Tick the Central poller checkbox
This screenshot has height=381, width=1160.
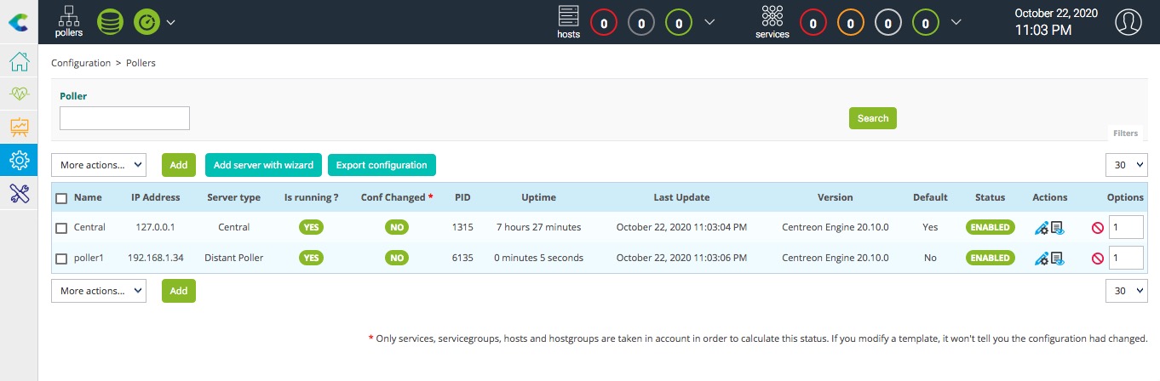tap(61, 228)
